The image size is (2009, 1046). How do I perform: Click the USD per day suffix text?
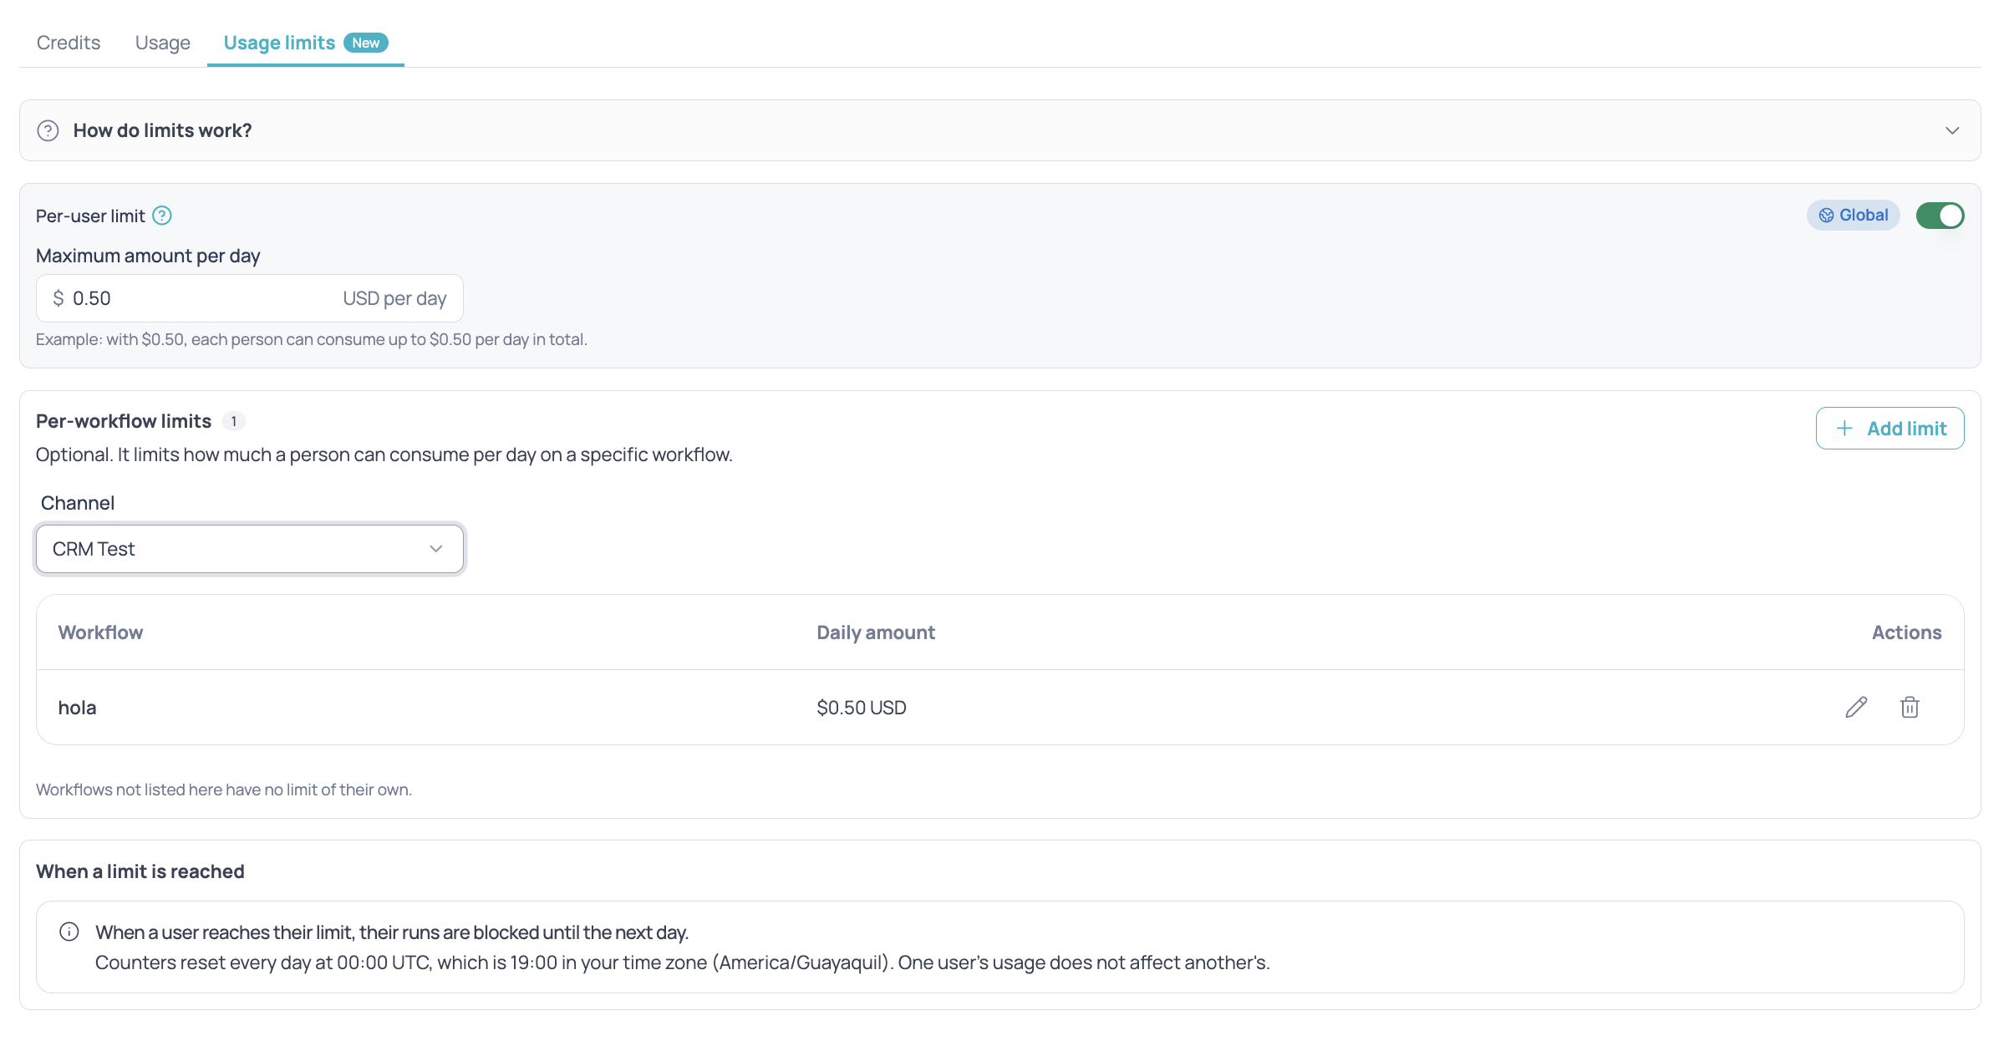[x=394, y=298]
